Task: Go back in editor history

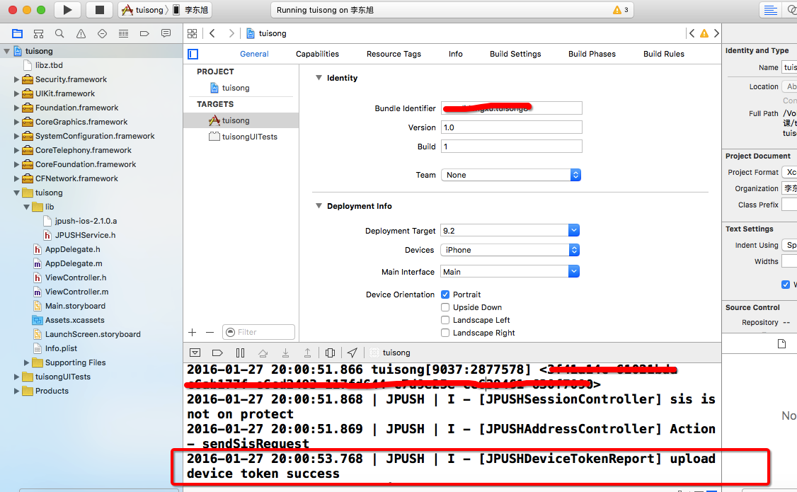Action: 212,33
